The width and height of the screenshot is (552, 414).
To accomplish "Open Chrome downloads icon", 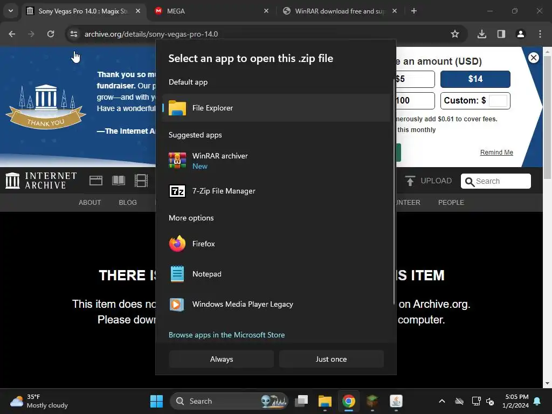I will point(481,34).
